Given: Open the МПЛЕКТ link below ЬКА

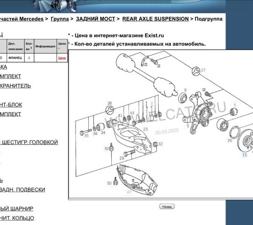Looking at the screenshot, I should pos(10,76).
